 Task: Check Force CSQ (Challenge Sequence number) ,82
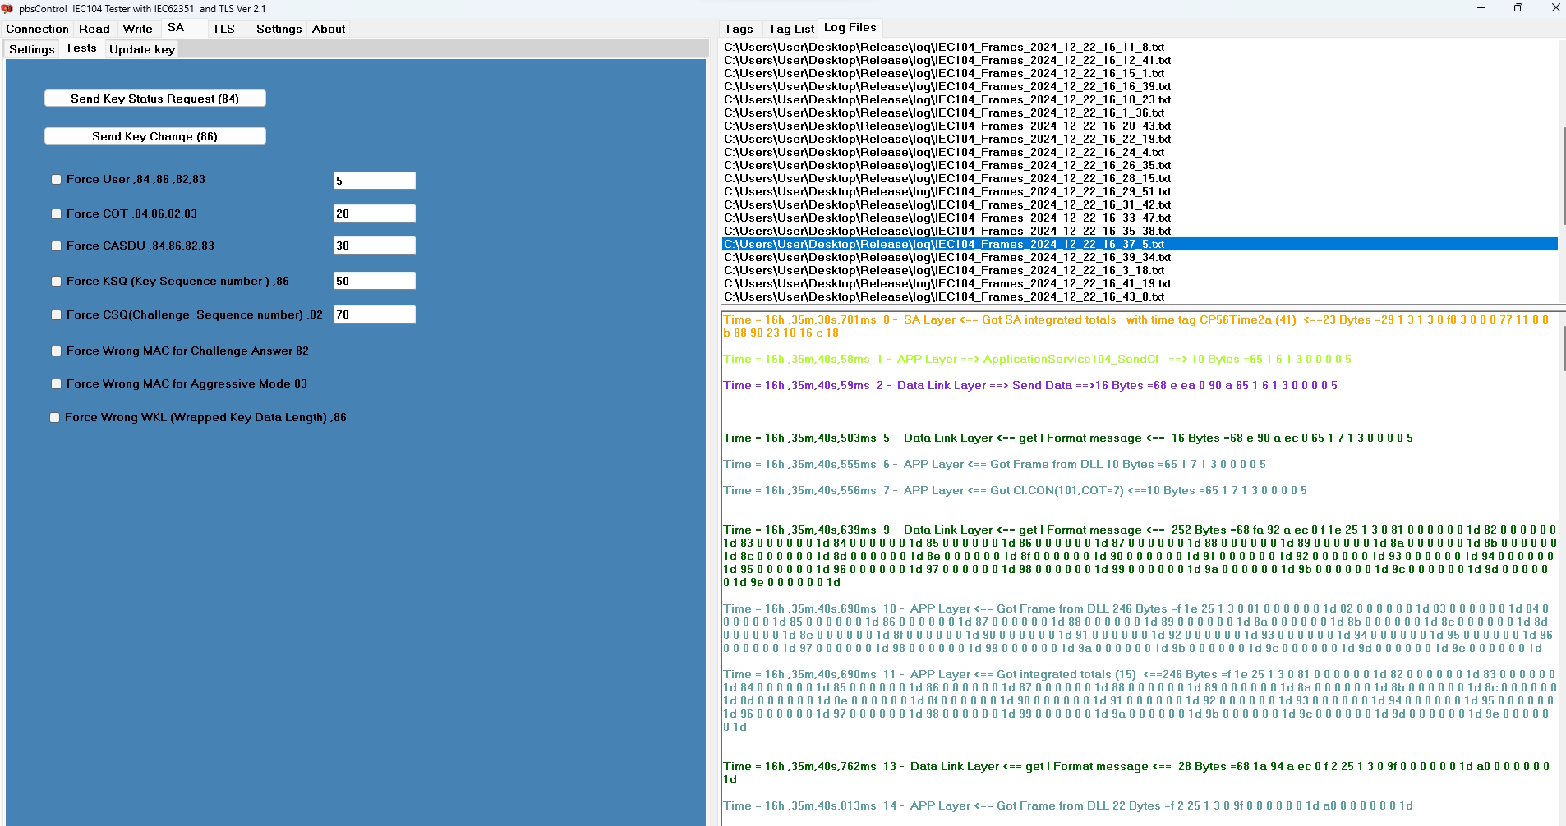56,314
